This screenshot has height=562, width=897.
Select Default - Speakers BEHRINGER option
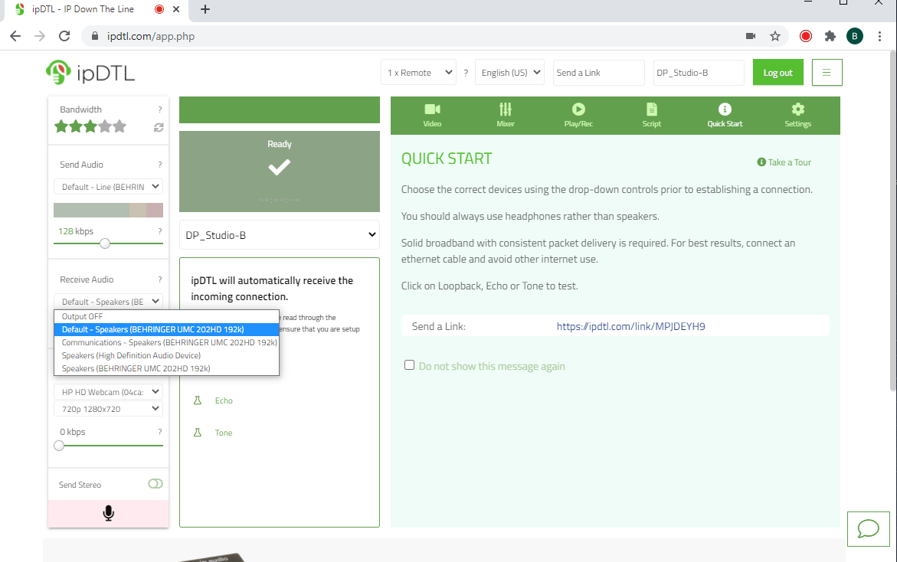coord(166,329)
